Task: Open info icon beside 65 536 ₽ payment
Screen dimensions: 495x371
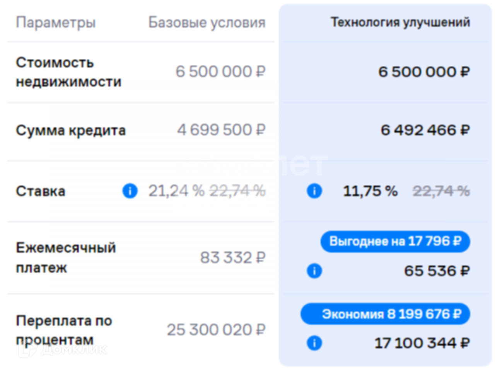Action: (314, 271)
